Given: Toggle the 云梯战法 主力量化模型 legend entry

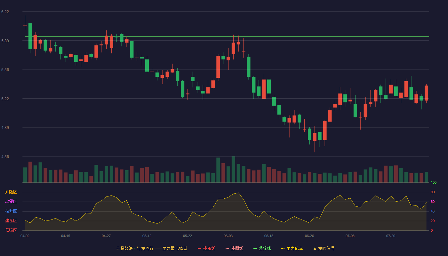Looking at the screenshot, I should pyautogui.click(x=151, y=248).
